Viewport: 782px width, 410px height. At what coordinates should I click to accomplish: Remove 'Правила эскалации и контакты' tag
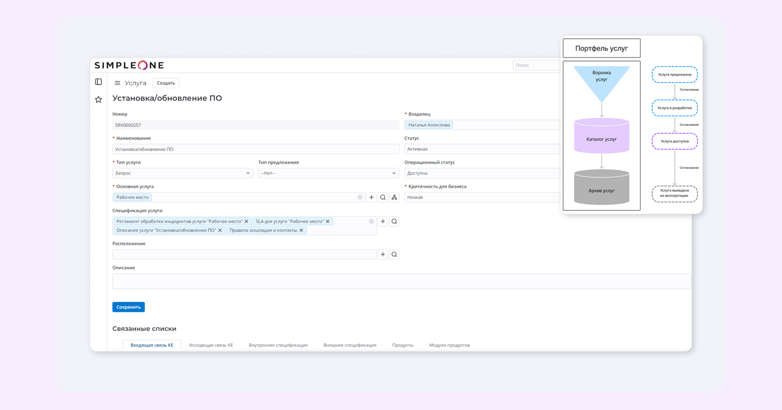point(301,230)
